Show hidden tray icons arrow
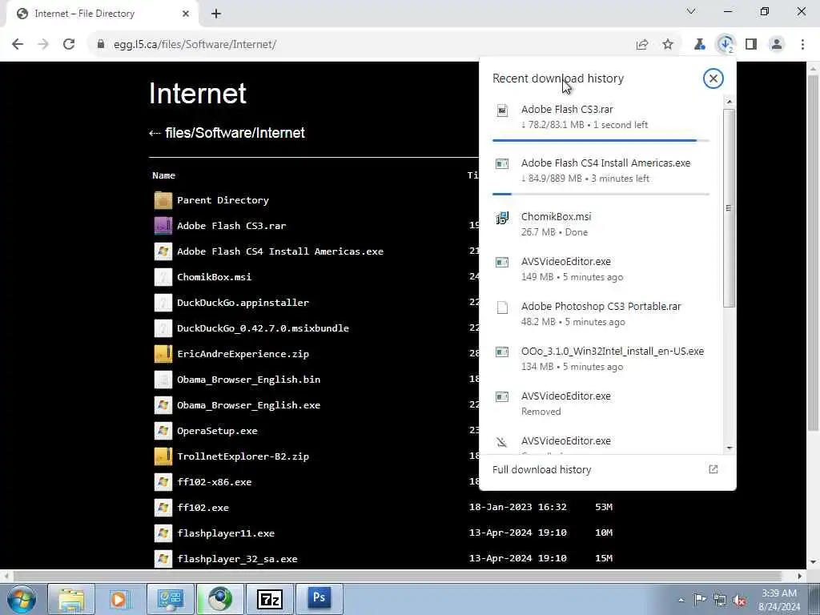The image size is (820, 615). pyautogui.click(x=681, y=600)
